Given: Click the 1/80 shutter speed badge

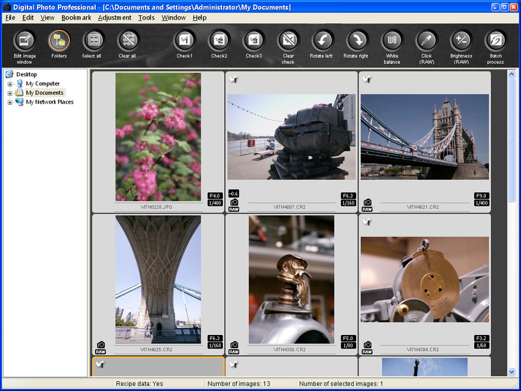Looking at the screenshot, I should pos(348,346).
